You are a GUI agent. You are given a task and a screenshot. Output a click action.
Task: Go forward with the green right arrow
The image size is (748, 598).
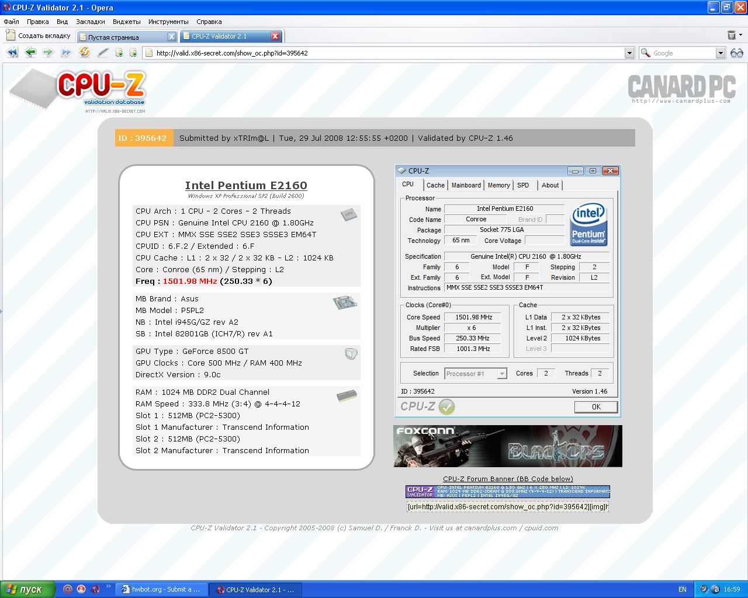(x=48, y=53)
